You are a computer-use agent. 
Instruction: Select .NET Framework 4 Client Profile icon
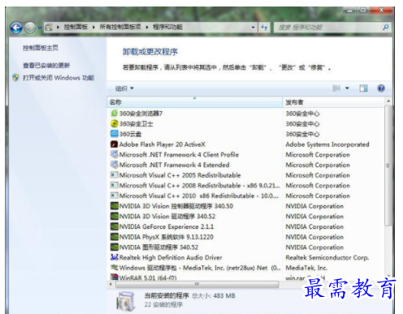tap(115, 154)
